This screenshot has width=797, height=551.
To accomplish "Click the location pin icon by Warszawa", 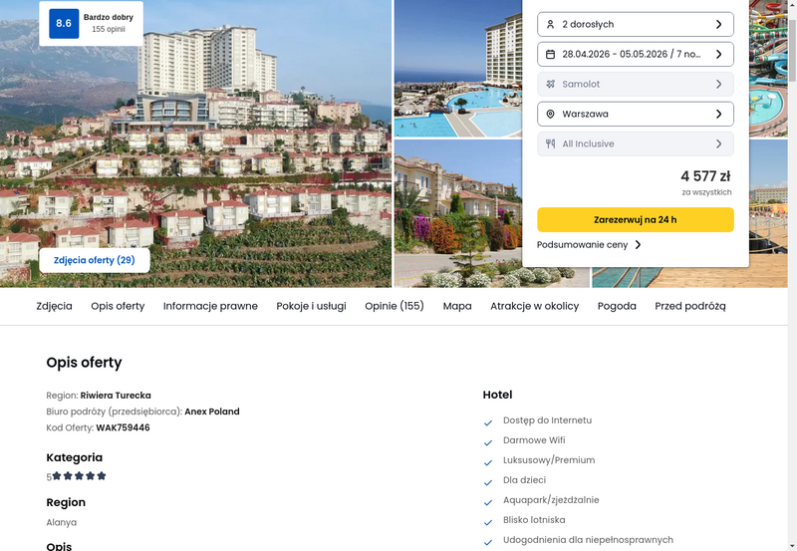I will click(550, 115).
